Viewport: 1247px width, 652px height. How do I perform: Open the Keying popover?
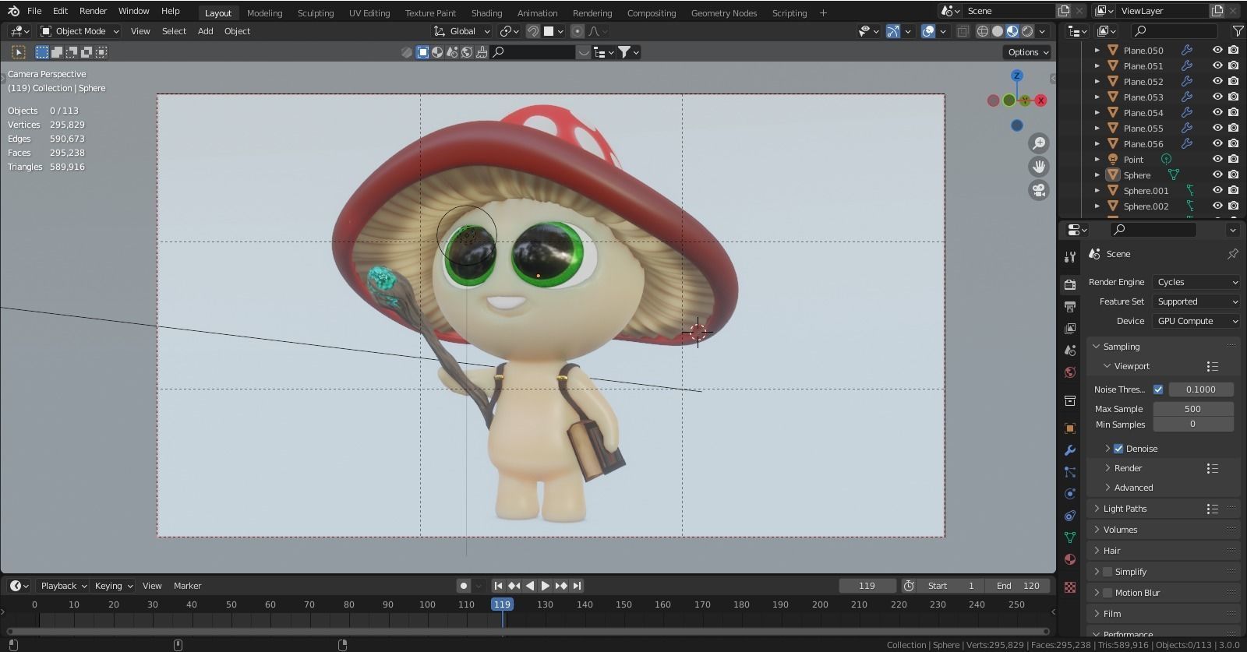pyautogui.click(x=114, y=586)
